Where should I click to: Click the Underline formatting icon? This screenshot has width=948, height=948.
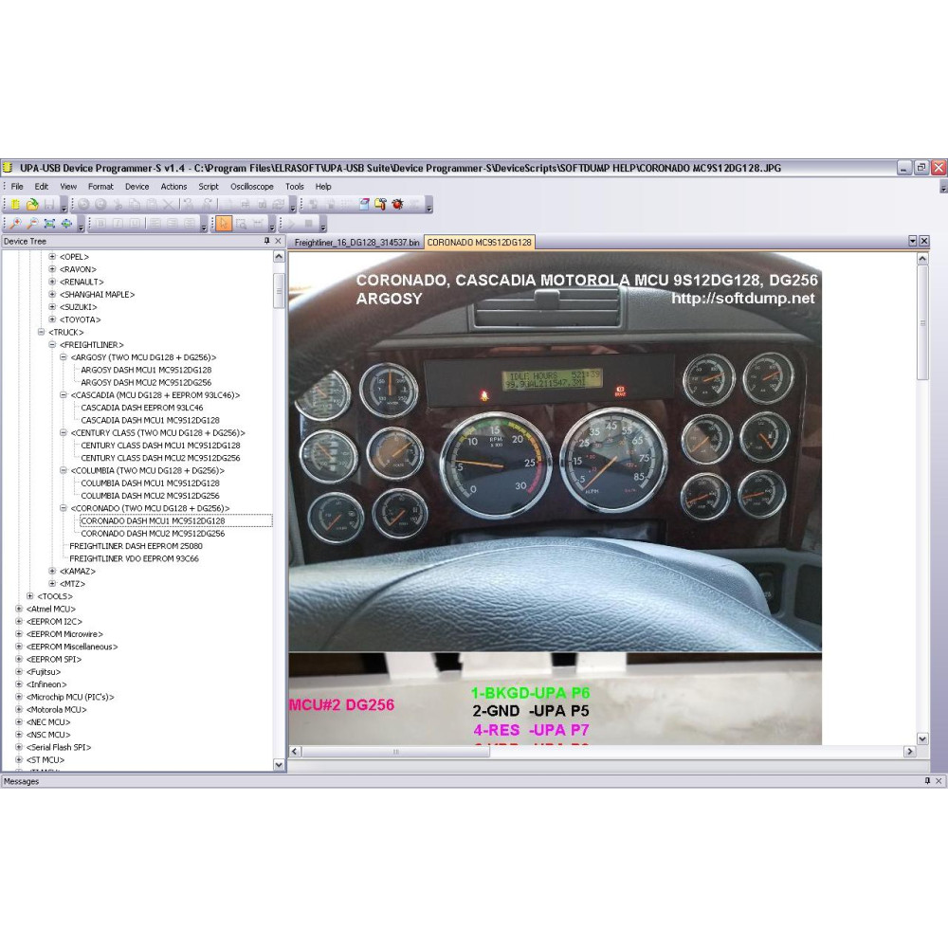pyautogui.click(x=135, y=224)
